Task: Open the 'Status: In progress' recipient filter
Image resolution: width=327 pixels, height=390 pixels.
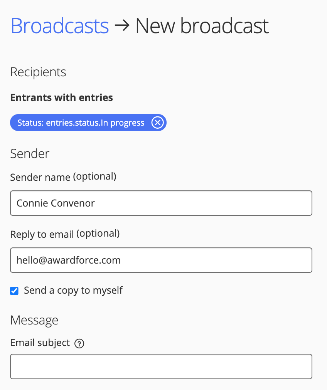Action: coord(77,123)
